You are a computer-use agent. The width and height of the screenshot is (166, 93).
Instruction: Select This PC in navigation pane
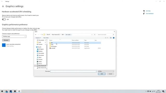[x=40, y=47]
